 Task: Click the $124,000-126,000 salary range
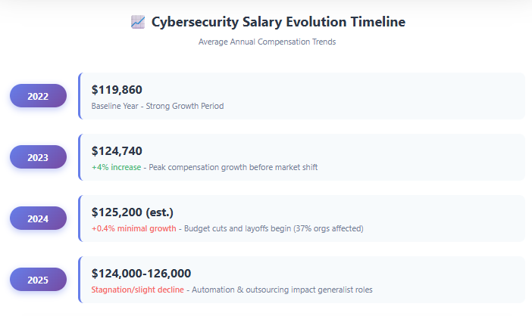coord(141,274)
